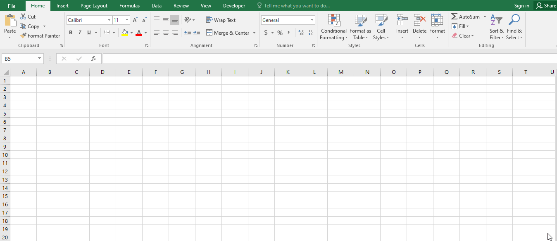The height and width of the screenshot is (241, 557).
Task: Expand the General number format dropdown
Action: 312,20
